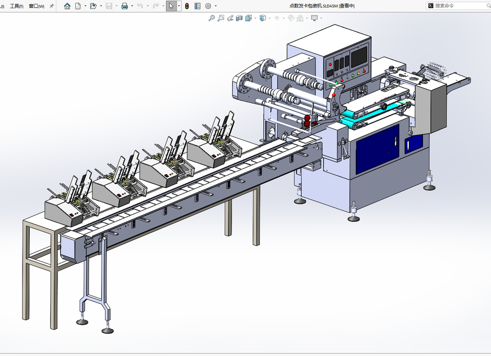Open the Options gear settings
This screenshot has height=356, width=491.
208,6
